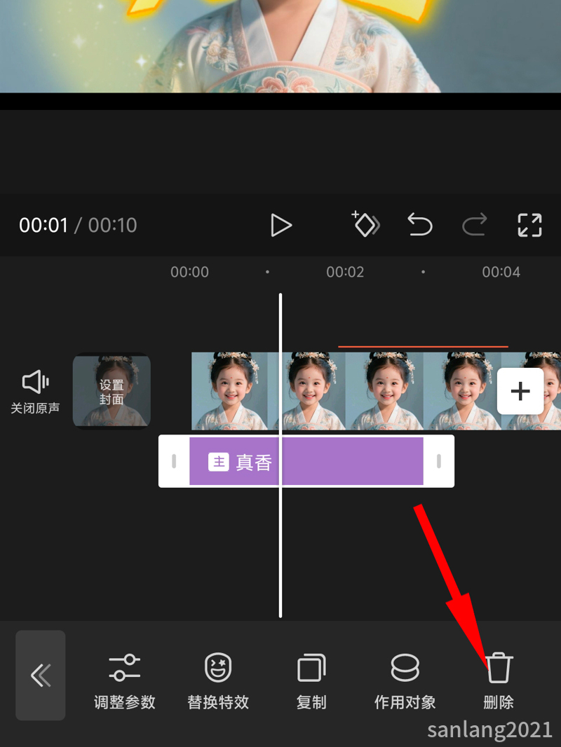Delete the effect using the 删除 trash icon
561x747 pixels.
coord(499,667)
